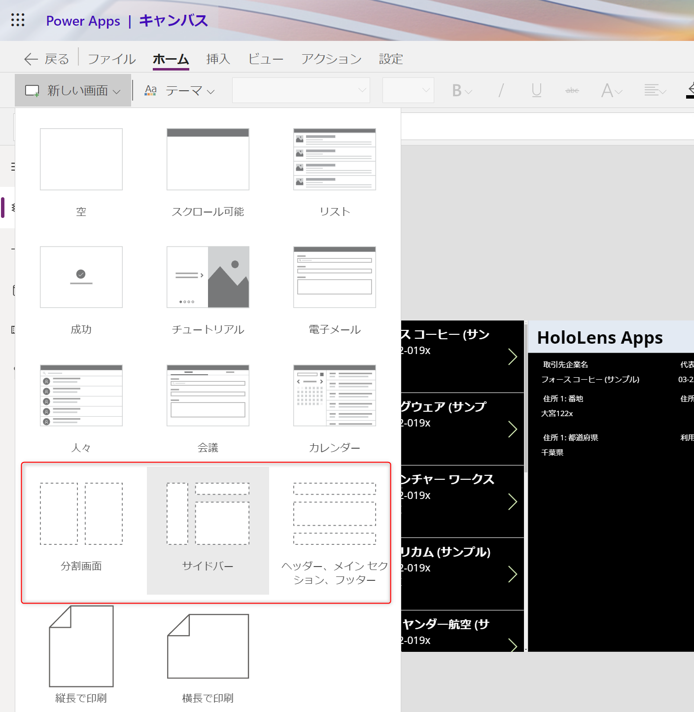Click the 取引先企業名 label

[x=565, y=364]
